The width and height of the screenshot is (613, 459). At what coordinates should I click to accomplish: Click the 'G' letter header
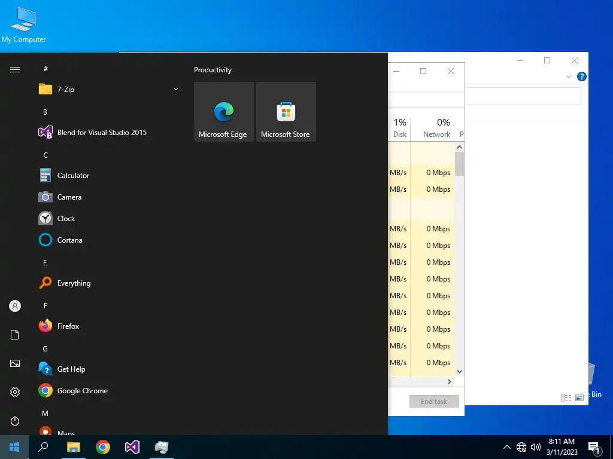tap(45, 349)
